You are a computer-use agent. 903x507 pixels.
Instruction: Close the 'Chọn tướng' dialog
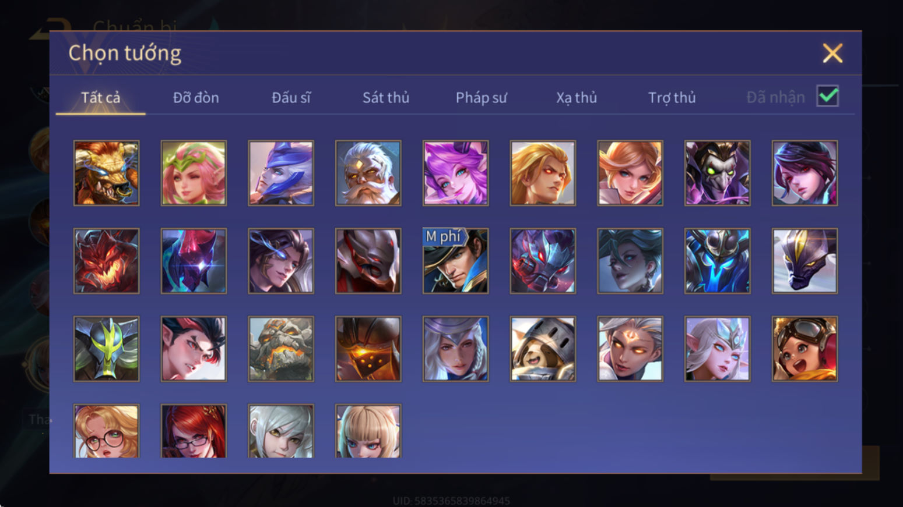pos(832,53)
